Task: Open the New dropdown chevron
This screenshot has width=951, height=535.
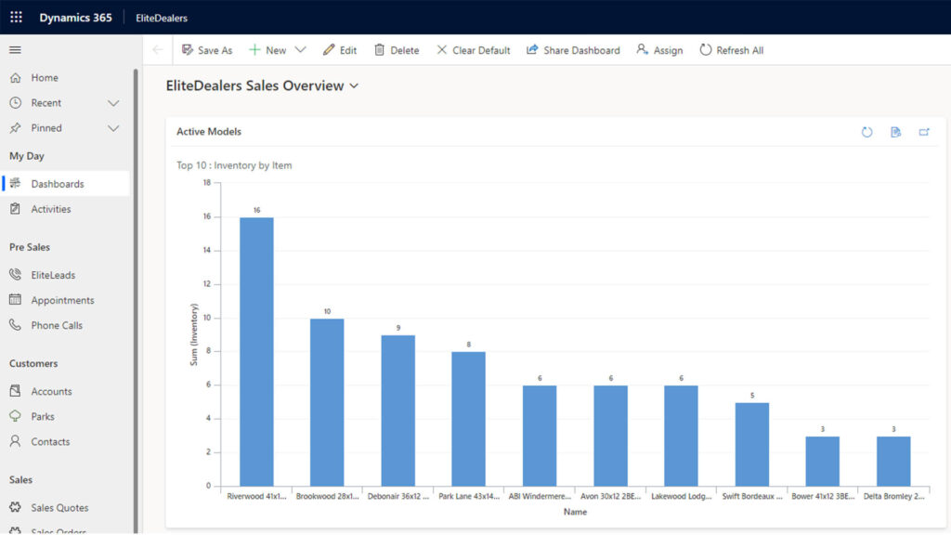Action: pyautogui.click(x=300, y=50)
